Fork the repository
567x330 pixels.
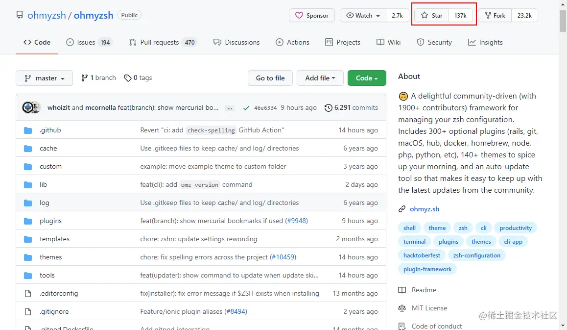pos(495,16)
